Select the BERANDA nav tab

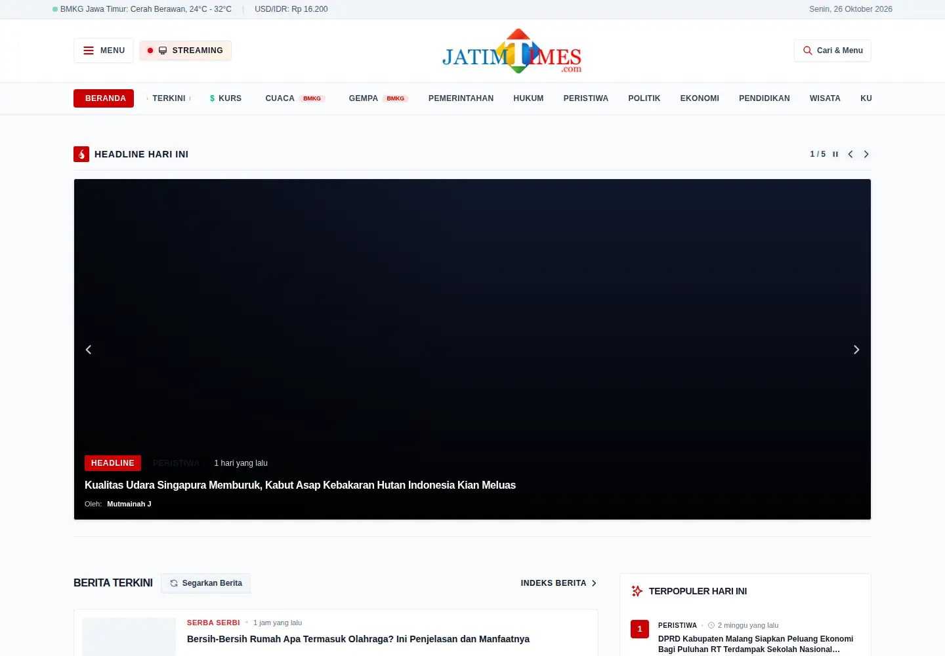click(x=104, y=98)
